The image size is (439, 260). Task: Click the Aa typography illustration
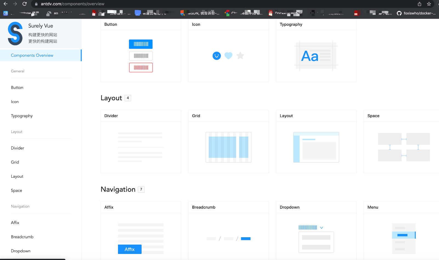tap(316, 56)
